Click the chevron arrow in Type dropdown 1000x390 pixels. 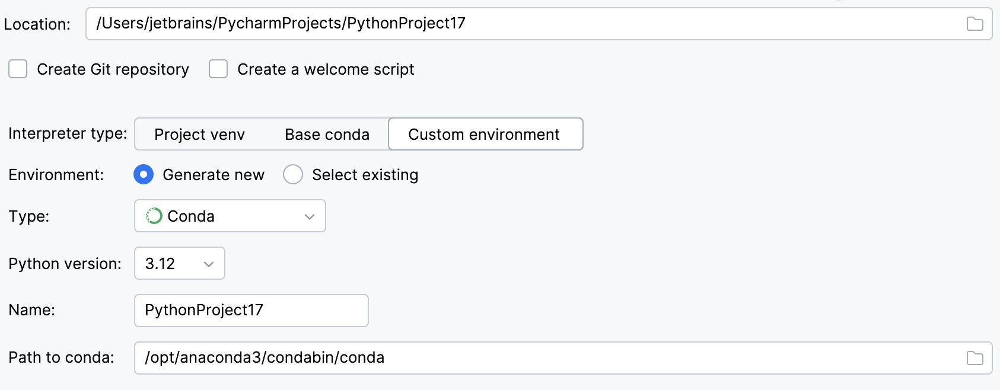309,216
